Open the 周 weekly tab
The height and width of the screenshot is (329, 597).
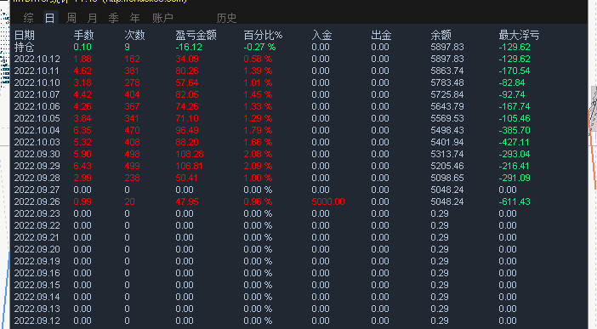pyautogui.click(x=71, y=18)
